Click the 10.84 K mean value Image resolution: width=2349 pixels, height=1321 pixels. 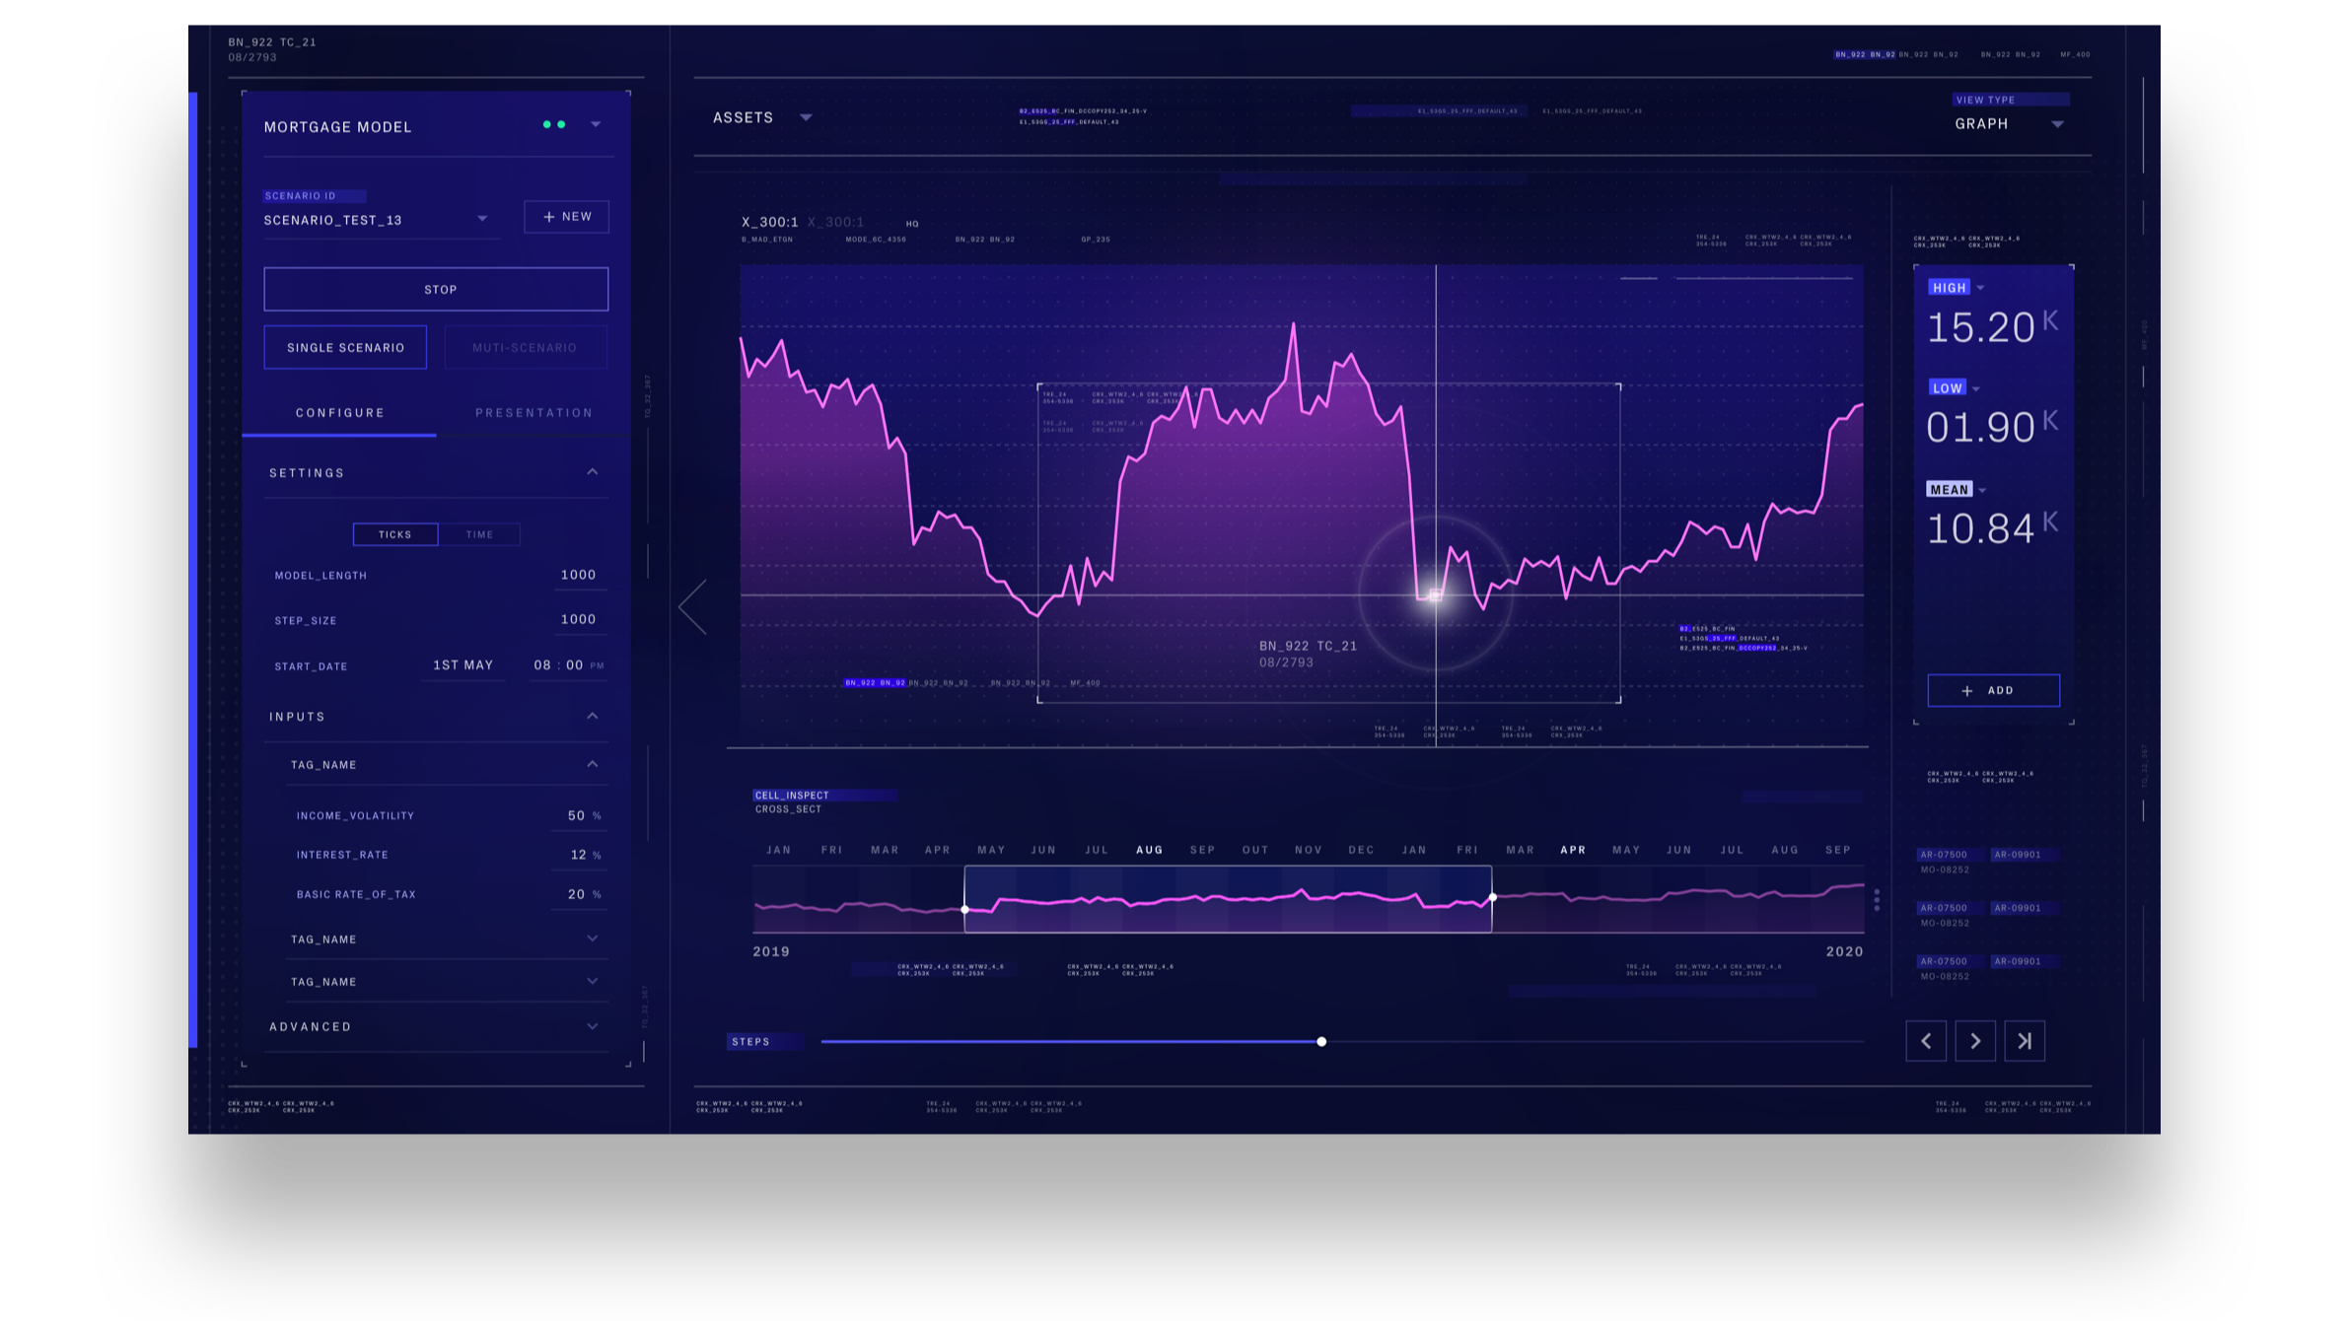coord(1992,529)
